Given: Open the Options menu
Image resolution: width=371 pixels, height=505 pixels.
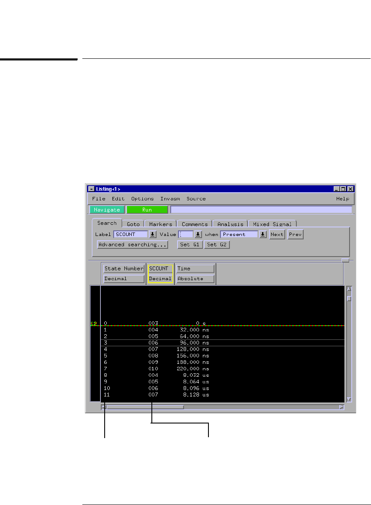Looking at the screenshot, I should pyautogui.click(x=142, y=199).
